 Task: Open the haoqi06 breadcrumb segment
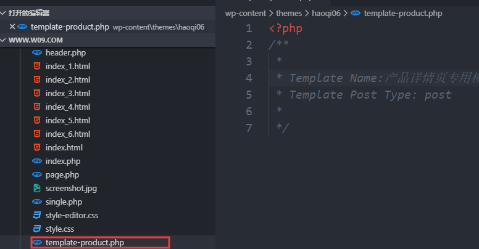[329, 13]
